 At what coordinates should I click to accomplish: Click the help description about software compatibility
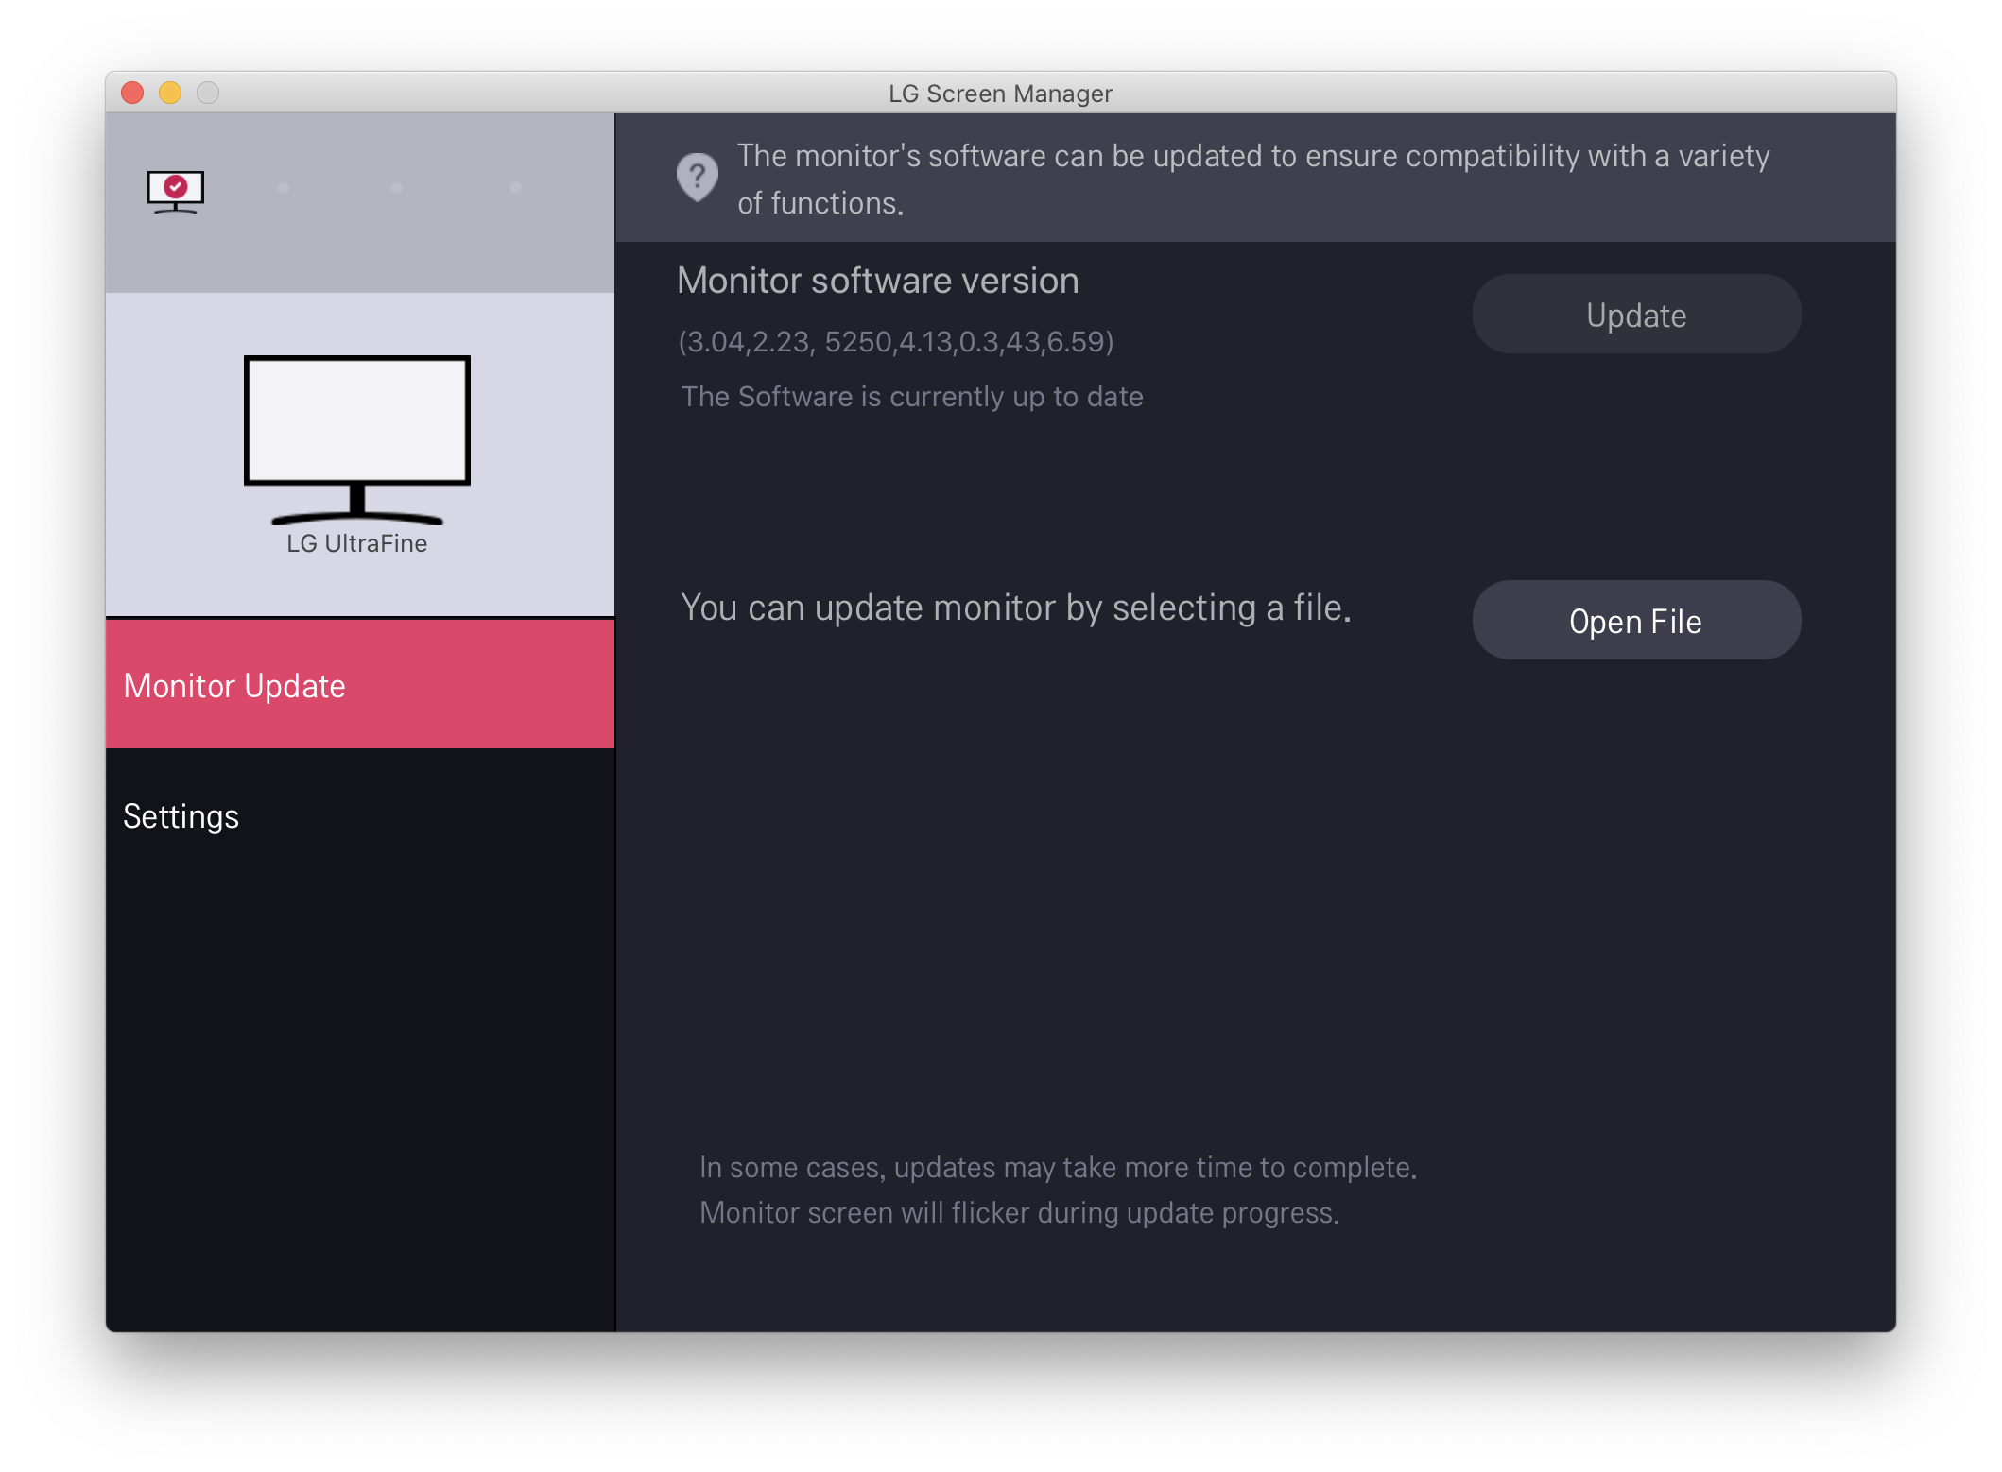(x=1253, y=179)
